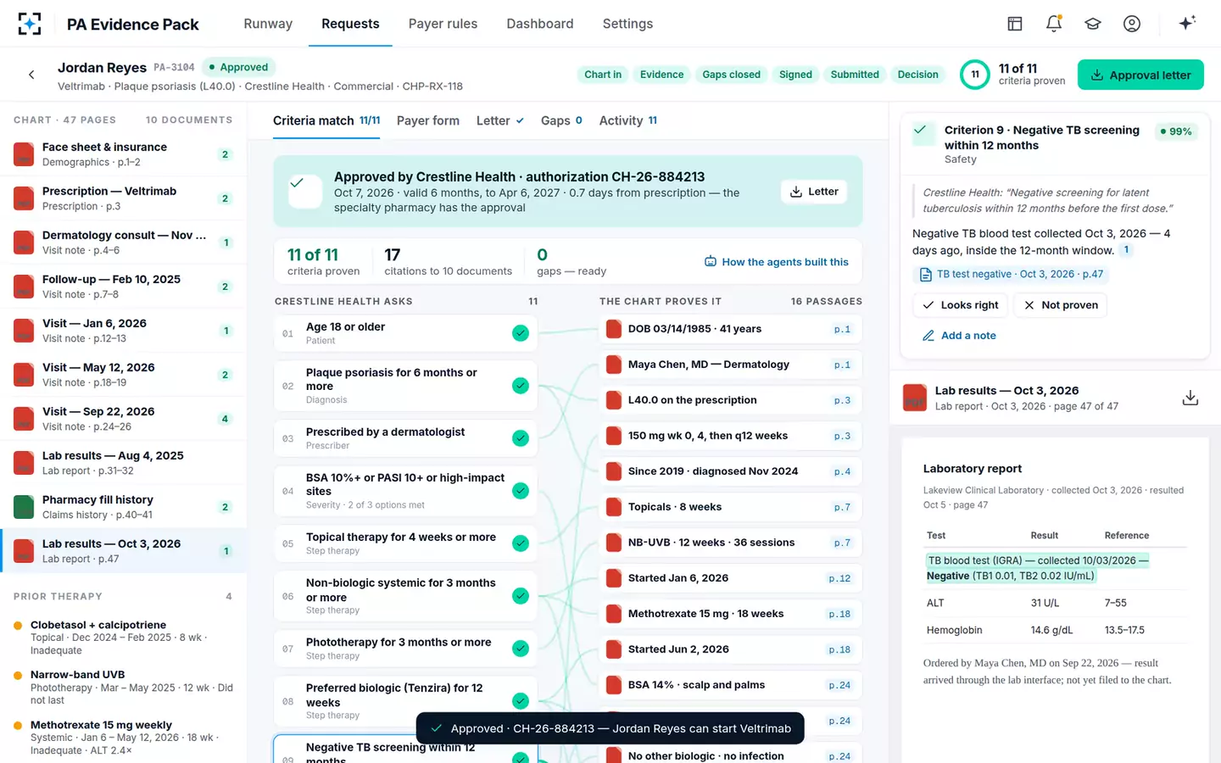The height and width of the screenshot is (763, 1221).
Task: Select the Signed status step
Action: [795, 75]
